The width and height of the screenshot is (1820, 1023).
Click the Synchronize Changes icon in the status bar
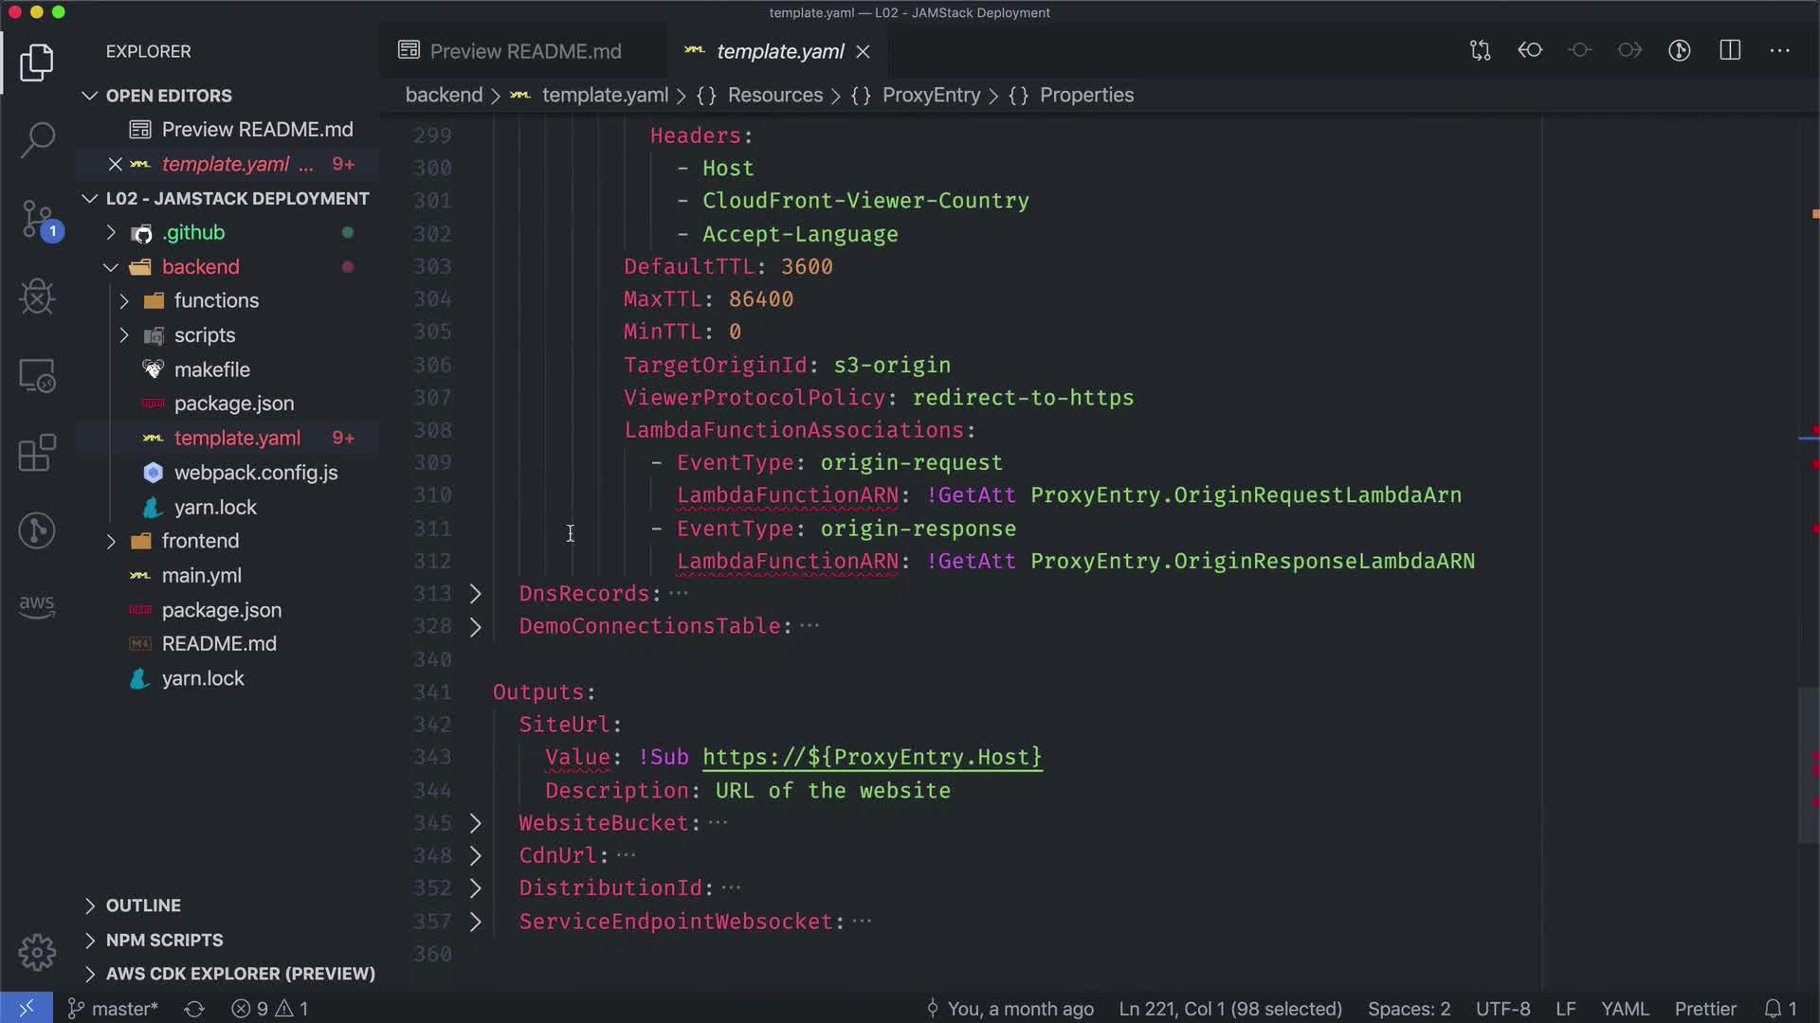194,1009
